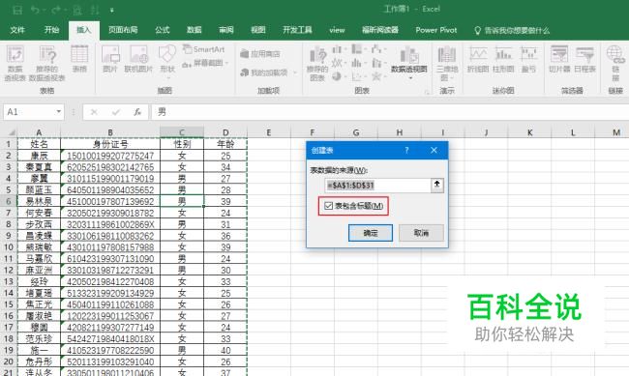The height and width of the screenshot is (376, 629).
Task: Click the Tell Me search box
Action: point(512,31)
